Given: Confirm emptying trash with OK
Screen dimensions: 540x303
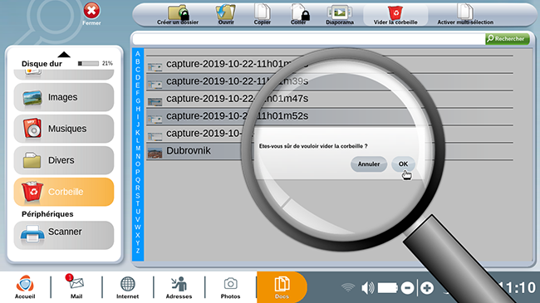Looking at the screenshot, I should 403,164.
